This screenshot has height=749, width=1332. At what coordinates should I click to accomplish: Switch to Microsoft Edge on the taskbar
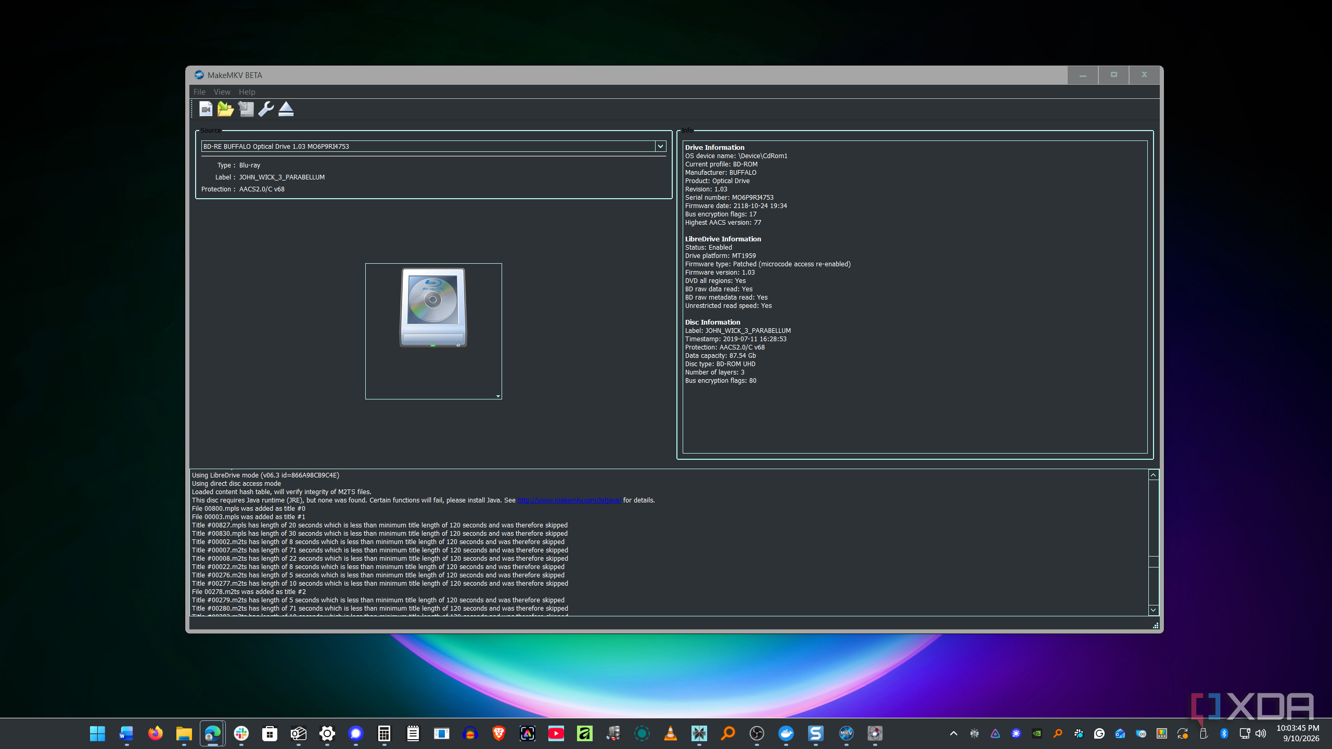tap(212, 733)
